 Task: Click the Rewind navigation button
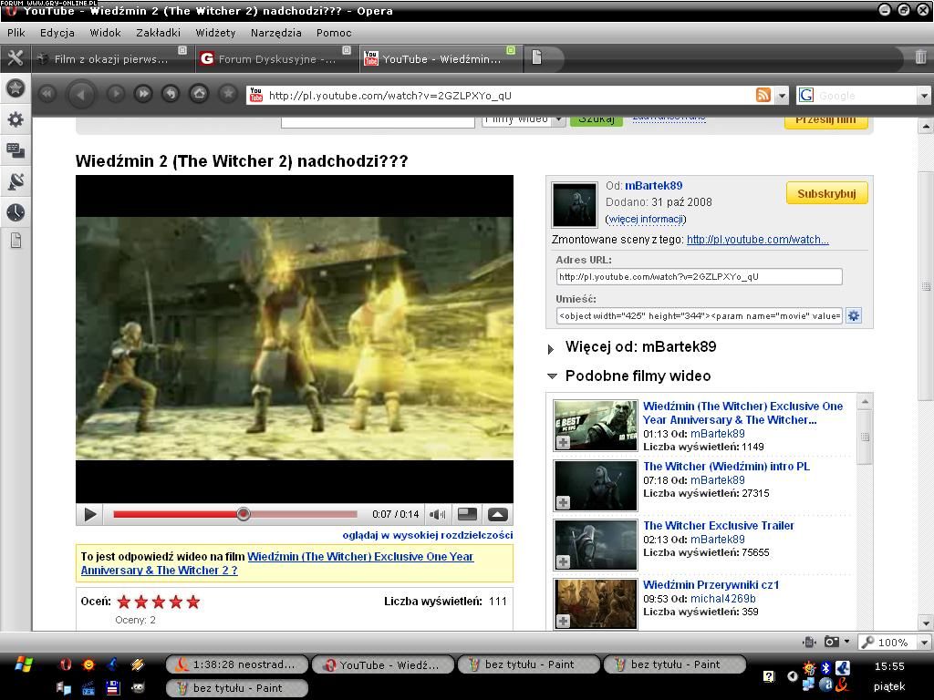(47, 94)
